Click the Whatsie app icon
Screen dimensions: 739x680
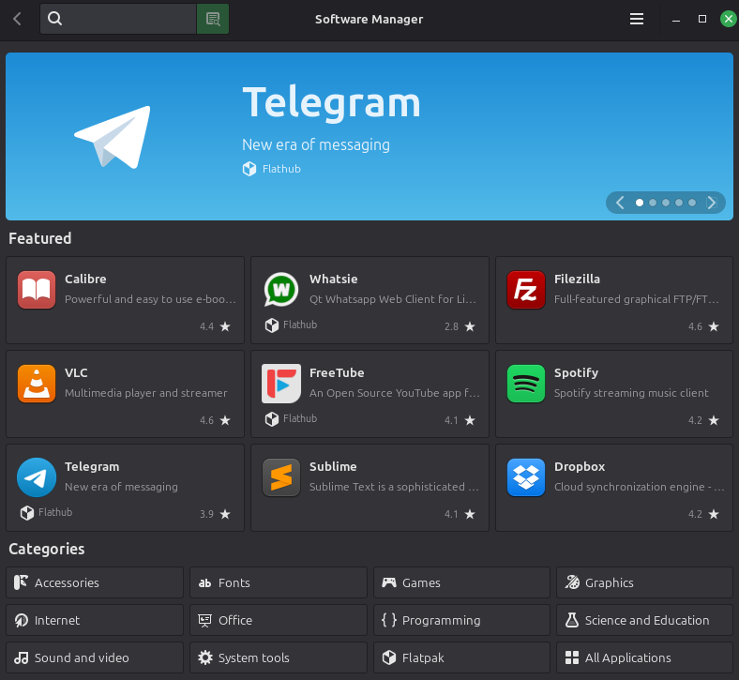(280, 290)
